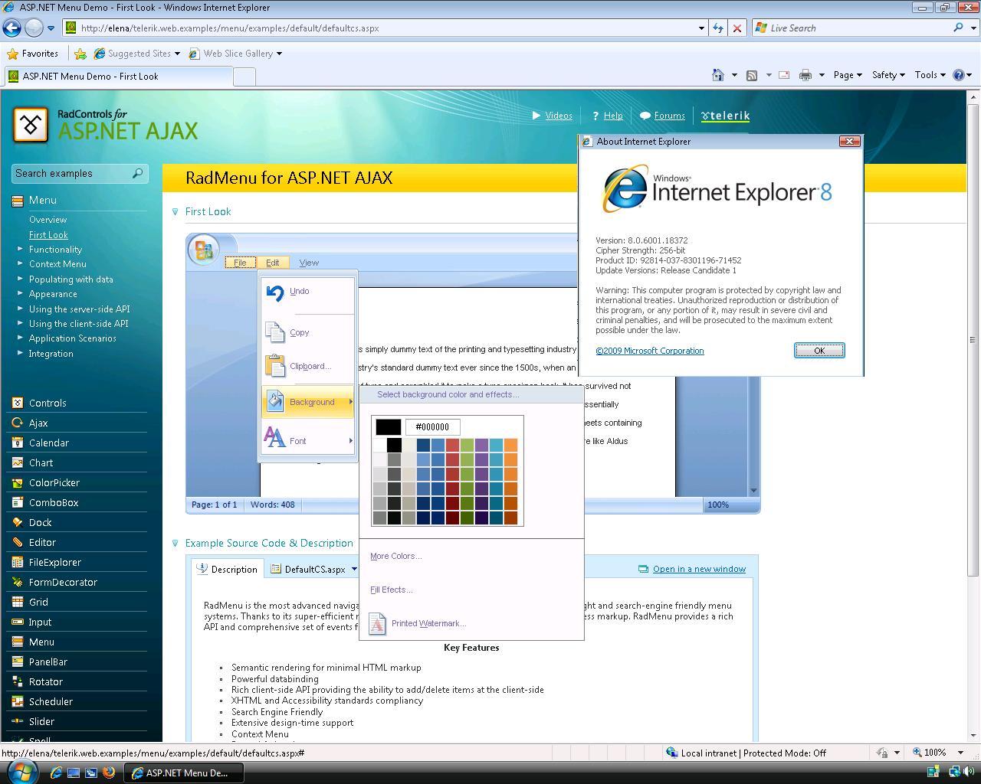This screenshot has width=981, height=784.
Task: Open the Web Slice Gallery favorites item
Action: (x=236, y=54)
